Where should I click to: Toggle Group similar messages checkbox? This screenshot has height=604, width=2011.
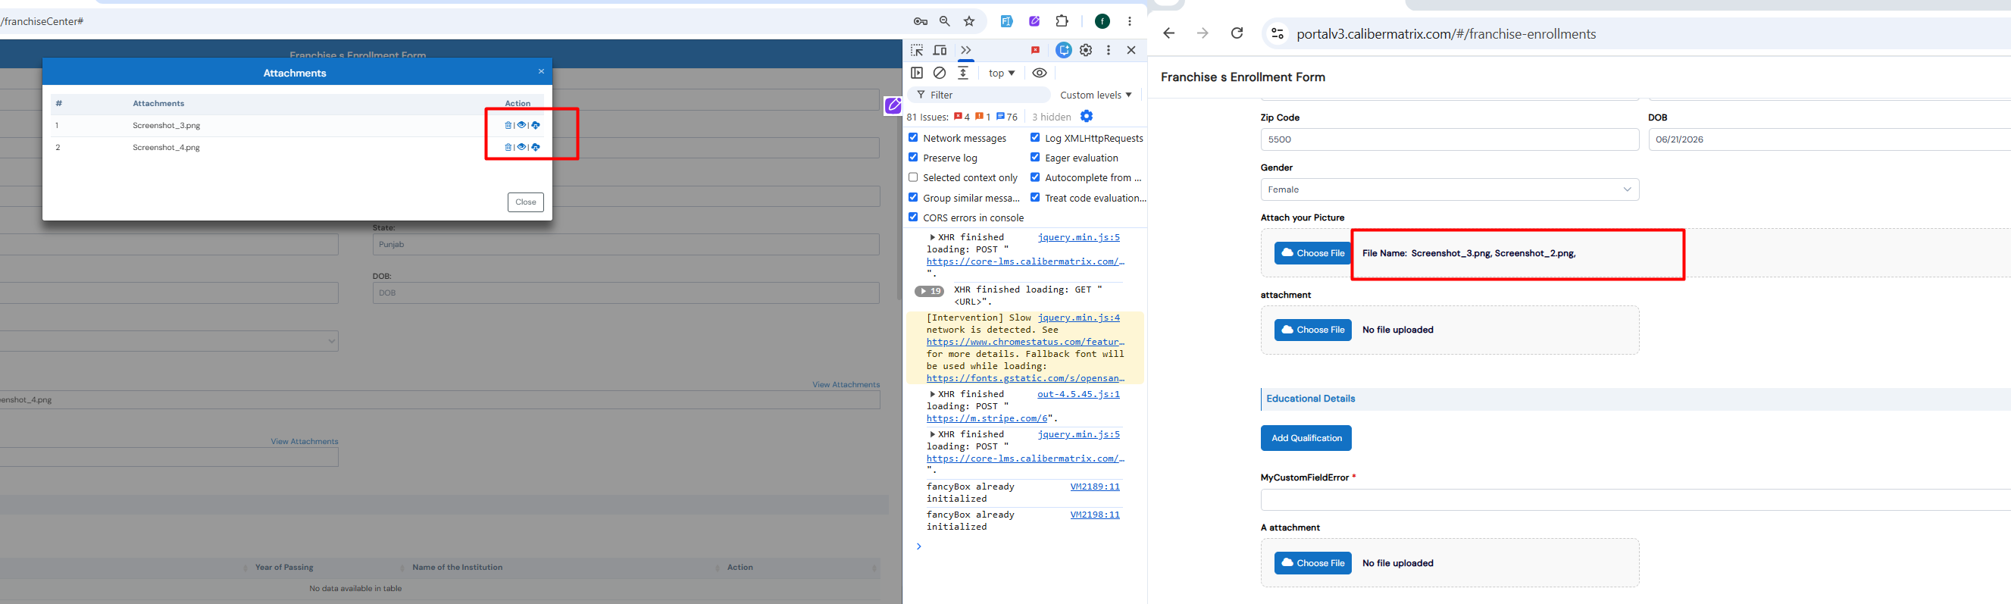pyautogui.click(x=912, y=198)
